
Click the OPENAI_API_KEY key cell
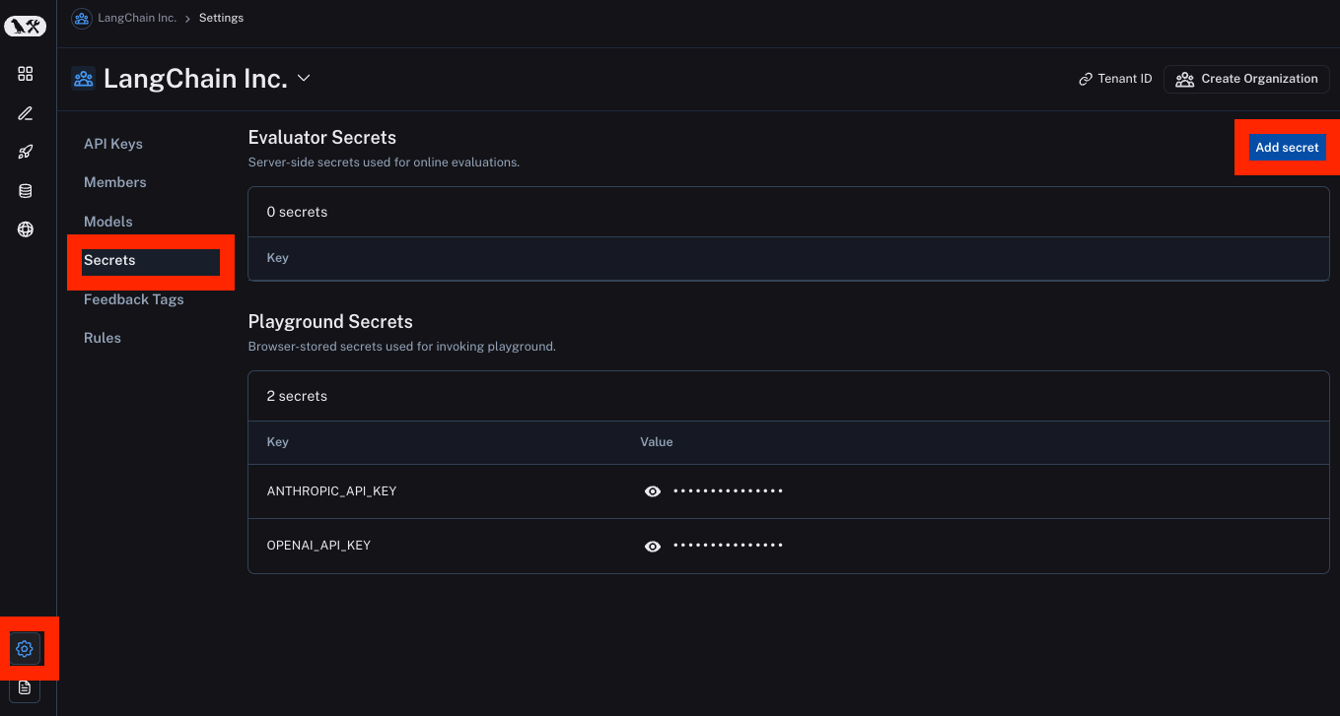coord(318,546)
